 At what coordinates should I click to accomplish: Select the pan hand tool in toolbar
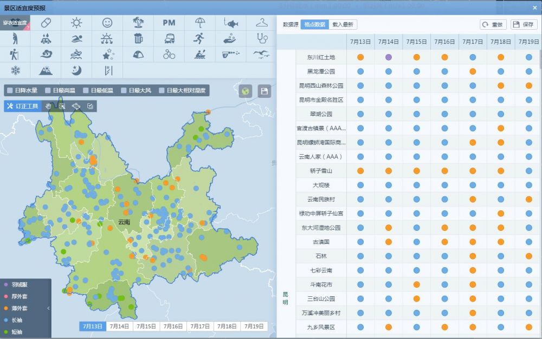[48, 106]
